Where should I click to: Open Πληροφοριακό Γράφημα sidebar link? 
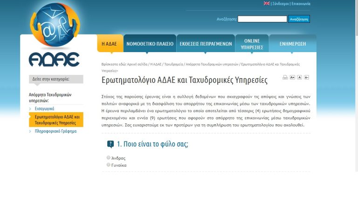click(56, 131)
